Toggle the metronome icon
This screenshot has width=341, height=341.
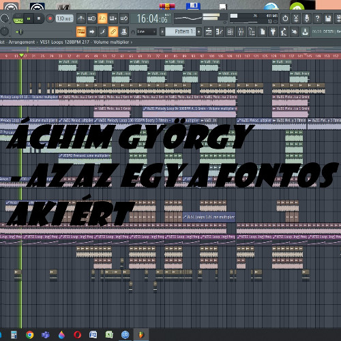[x=81, y=18]
